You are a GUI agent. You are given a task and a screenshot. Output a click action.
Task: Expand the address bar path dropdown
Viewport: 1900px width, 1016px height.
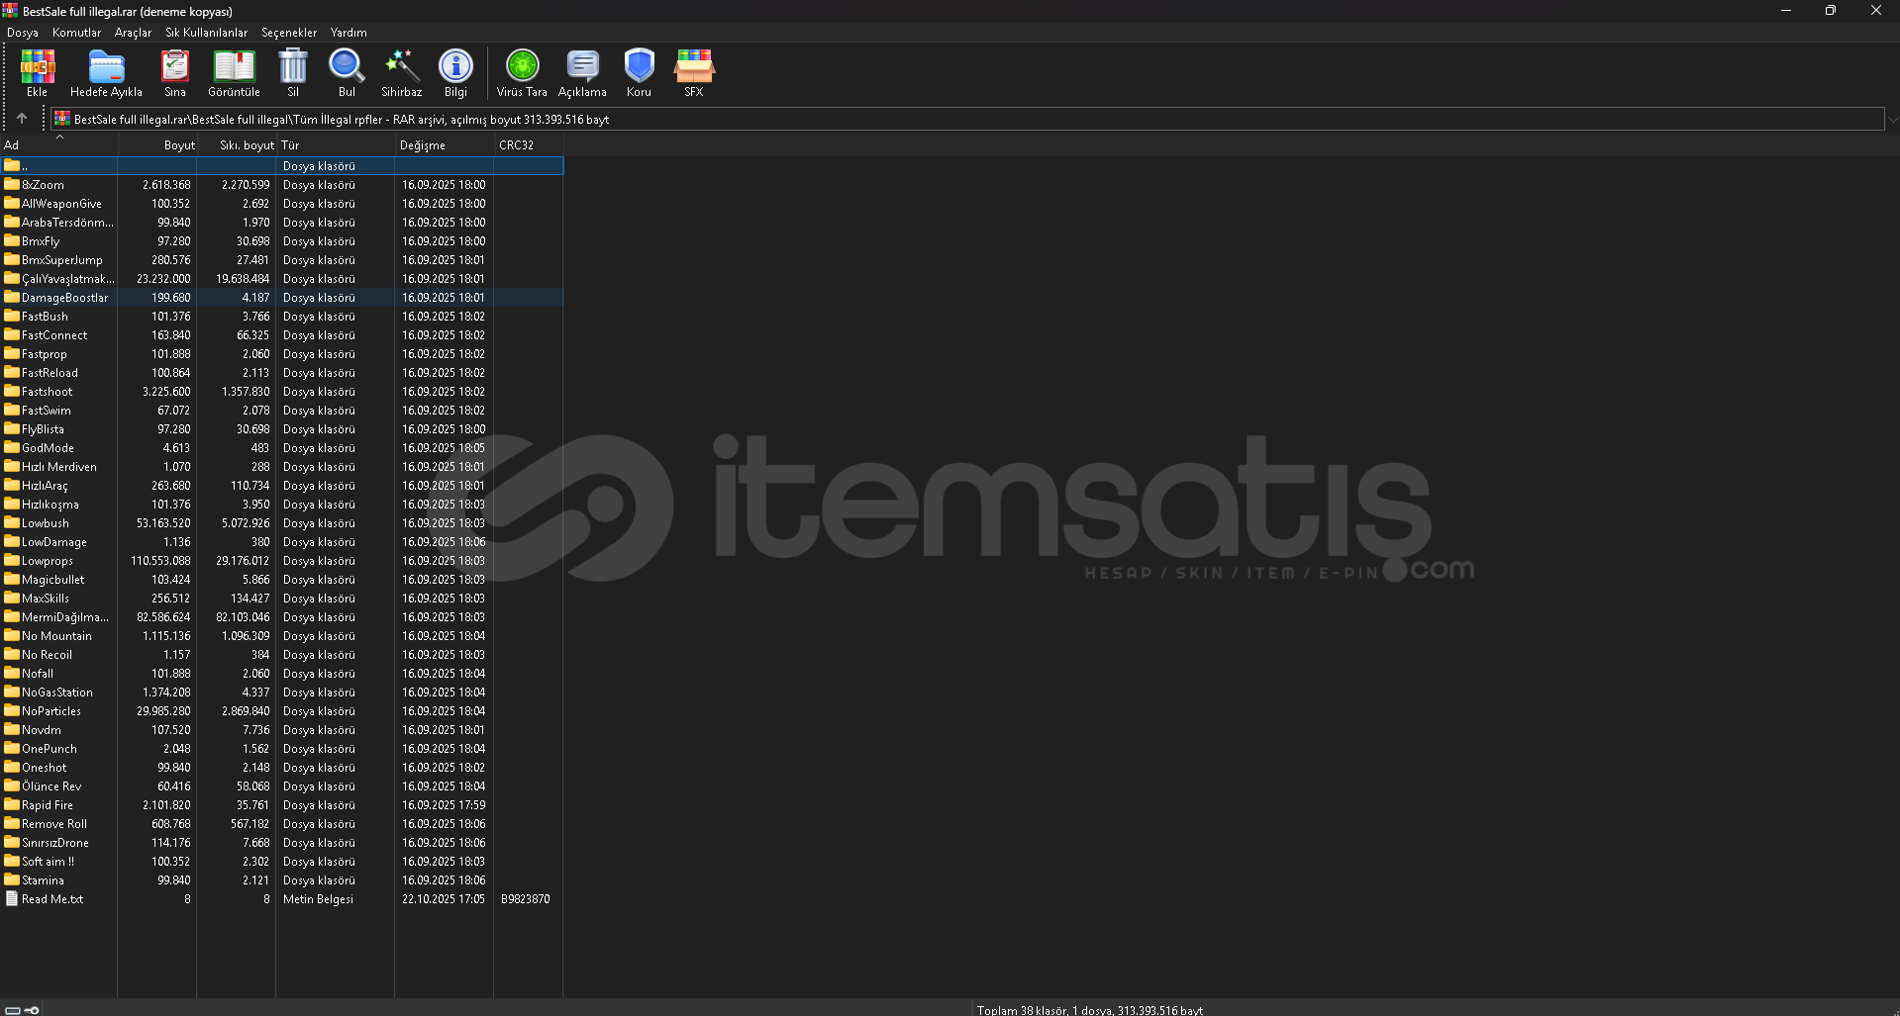coord(1892,119)
